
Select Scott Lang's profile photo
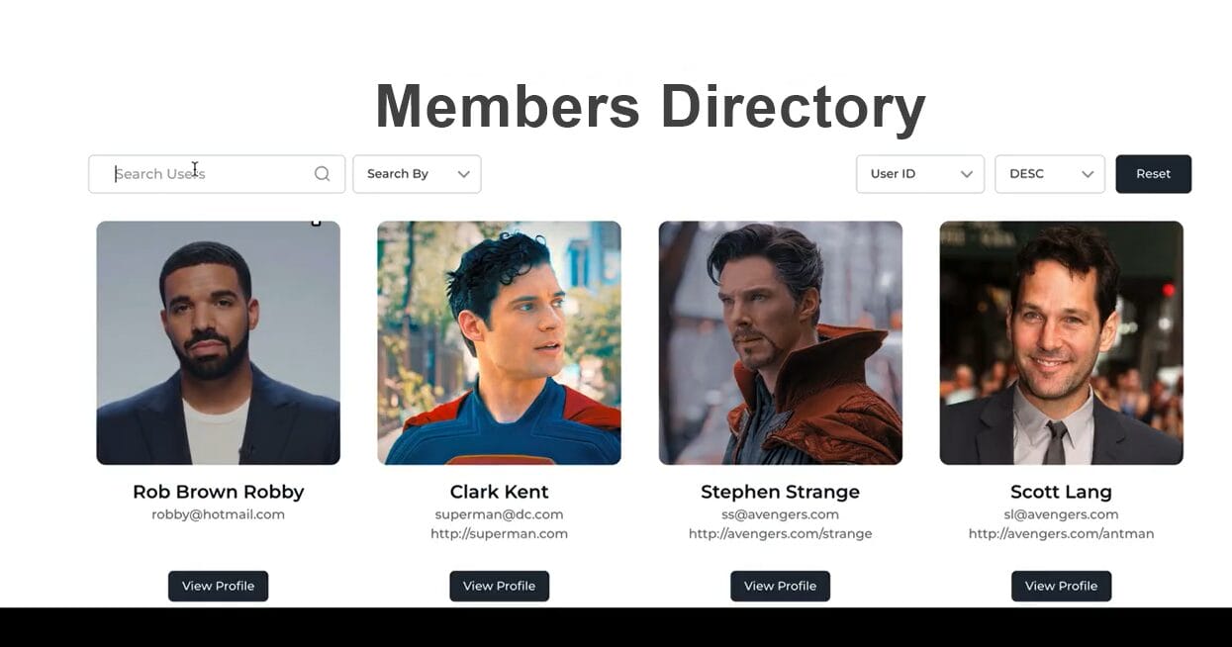pyautogui.click(x=1061, y=342)
